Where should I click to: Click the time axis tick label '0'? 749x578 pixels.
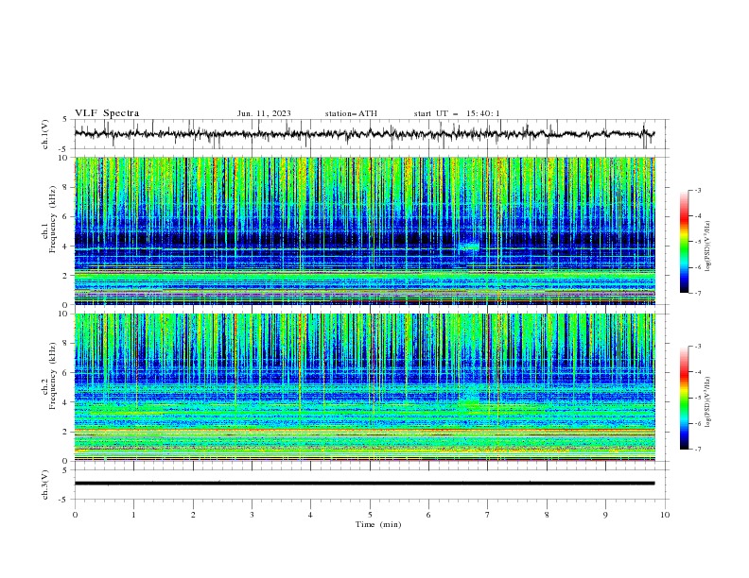pyautogui.click(x=75, y=515)
